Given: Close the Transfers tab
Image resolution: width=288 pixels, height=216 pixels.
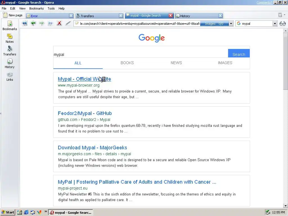Looking at the screenshot, I should pos(121,16).
